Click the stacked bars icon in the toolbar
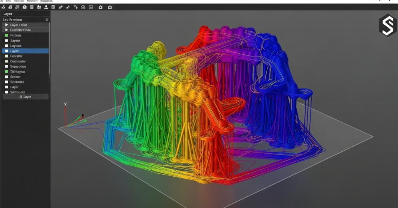Screen dimensions: 398x208 click(10, 7)
